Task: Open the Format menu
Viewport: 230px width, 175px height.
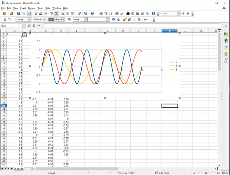Action: (x=32, y=8)
